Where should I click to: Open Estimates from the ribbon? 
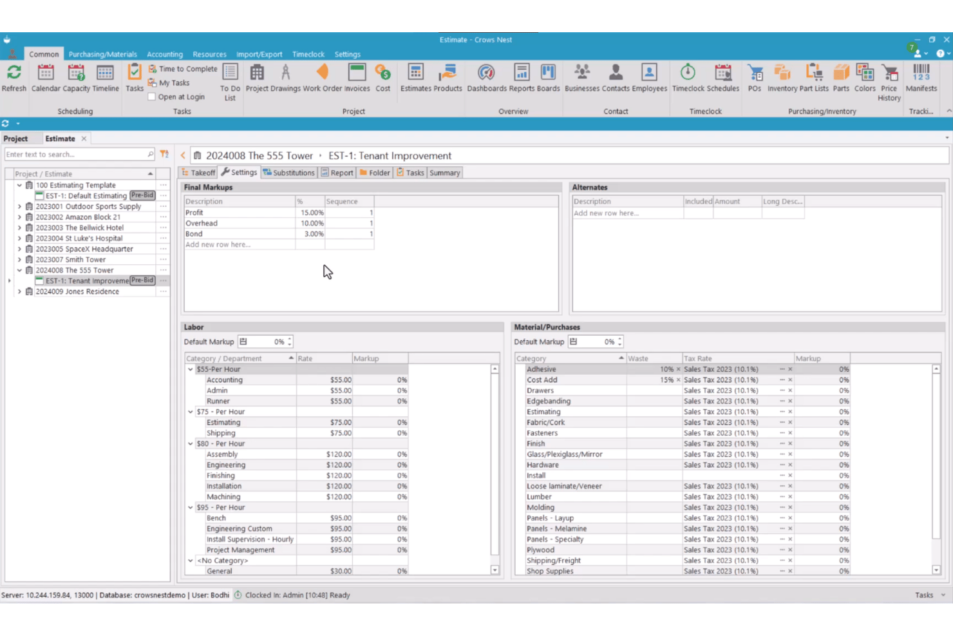coord(416,78)
